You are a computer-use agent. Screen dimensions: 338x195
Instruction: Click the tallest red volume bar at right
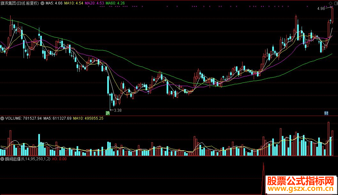[328, 139]
